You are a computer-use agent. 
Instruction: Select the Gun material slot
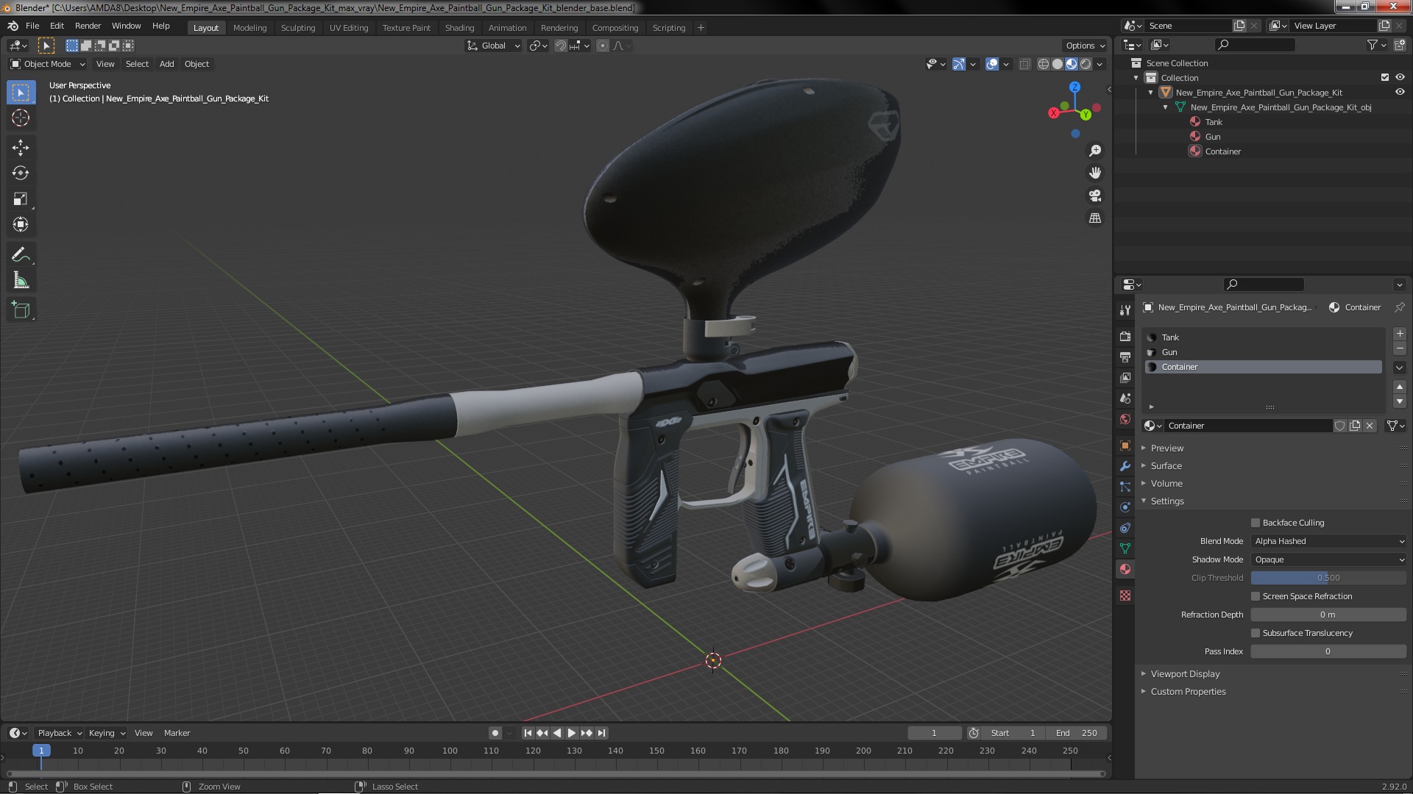point(1263,352)
